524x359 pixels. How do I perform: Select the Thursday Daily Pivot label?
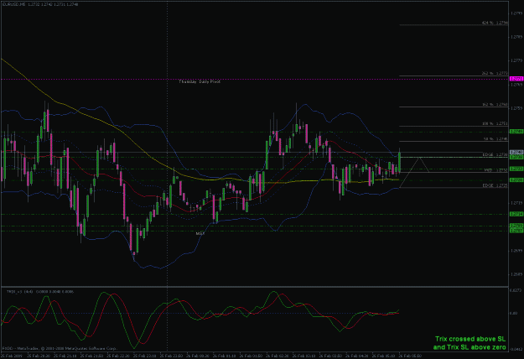click(x=200, y=81)
